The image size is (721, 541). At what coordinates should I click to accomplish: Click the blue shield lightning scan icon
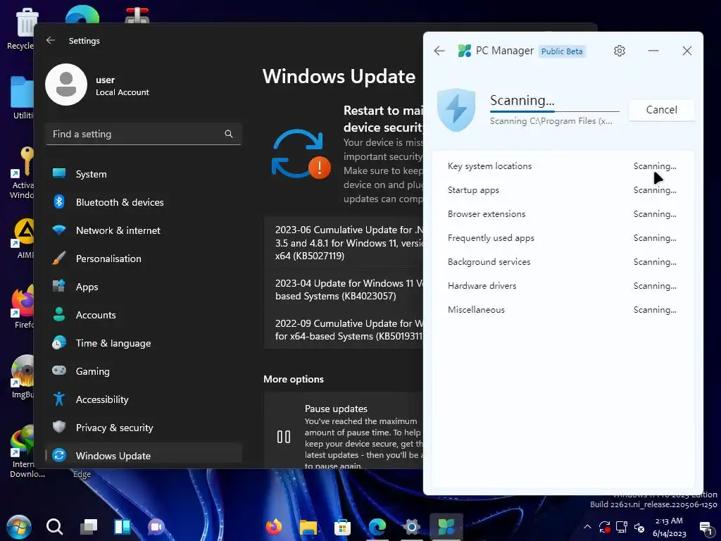point(456,109)
